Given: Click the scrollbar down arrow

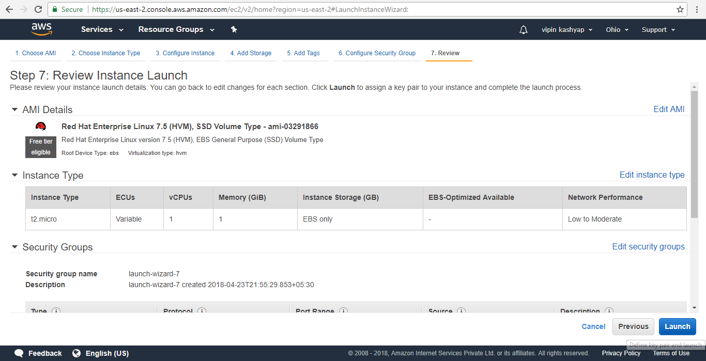Looking at the screenshot, I should [694, 308].
